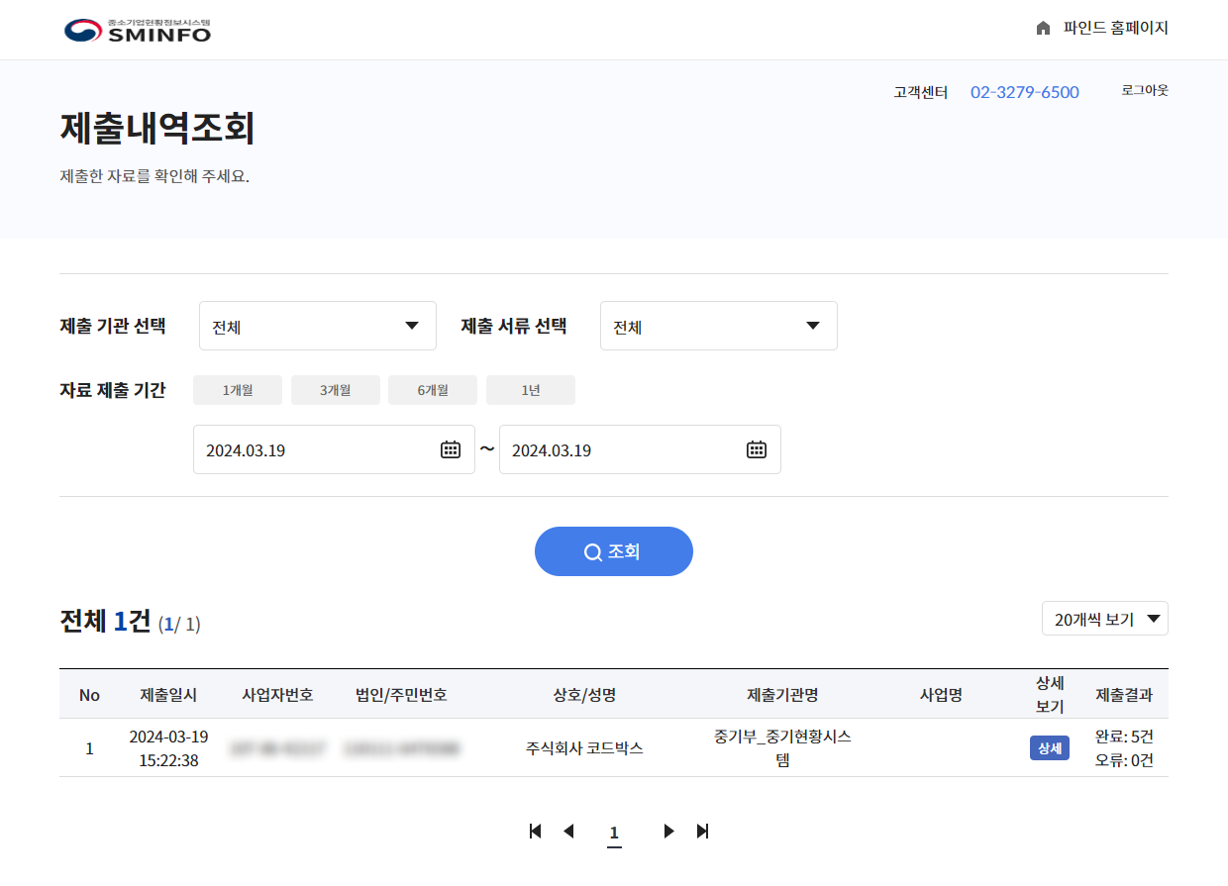The image size is (1228, 886).
Task: Click the 완료: 5건 result text
Action: (x=1124, y=737)
